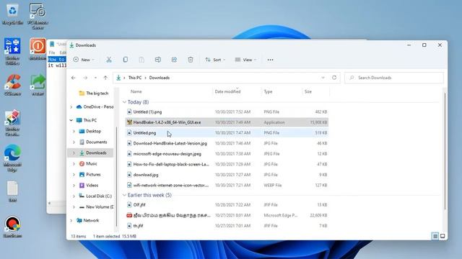Open CCleaner desktop shortcut
The width and height of the screenshot is (462, 259).
click(x=13, y=85)
